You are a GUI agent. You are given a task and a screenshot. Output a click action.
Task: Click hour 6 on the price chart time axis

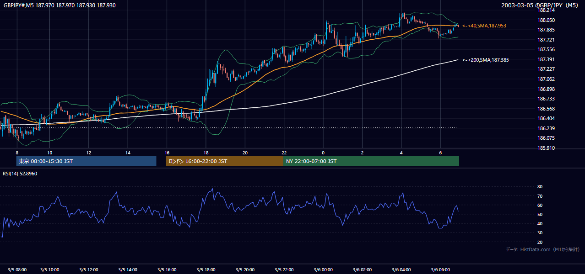tap(440, 153)
